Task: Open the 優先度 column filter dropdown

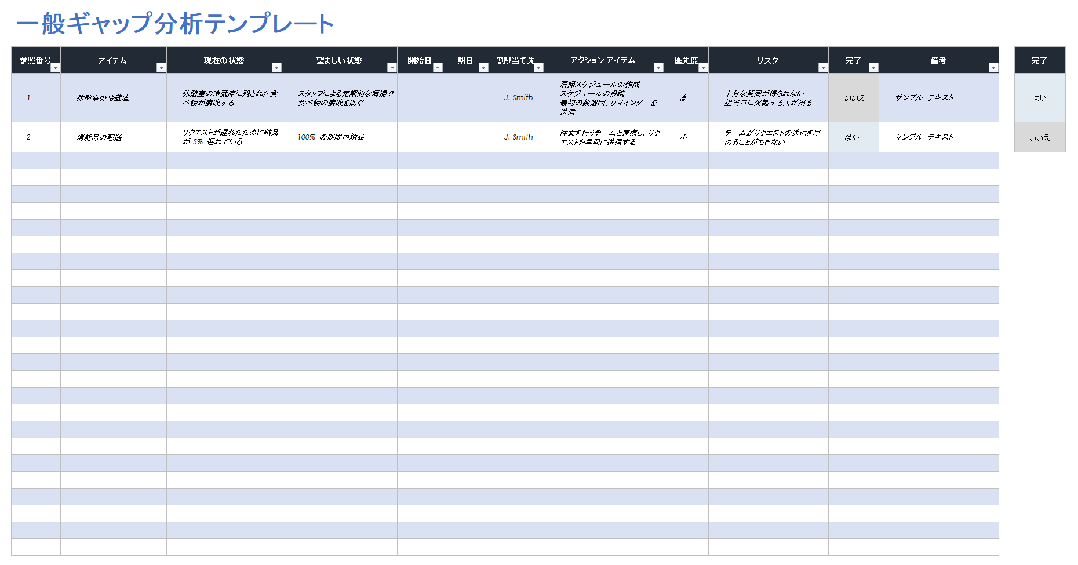Action: click(703, 68)
